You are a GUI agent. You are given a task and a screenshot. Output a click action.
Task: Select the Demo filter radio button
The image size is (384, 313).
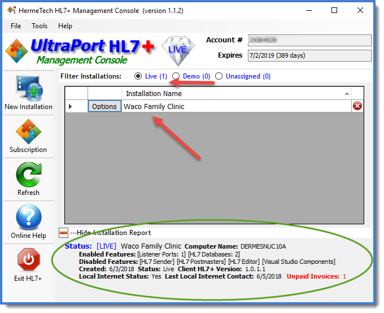pyautogui.click(x=176, y=76)
